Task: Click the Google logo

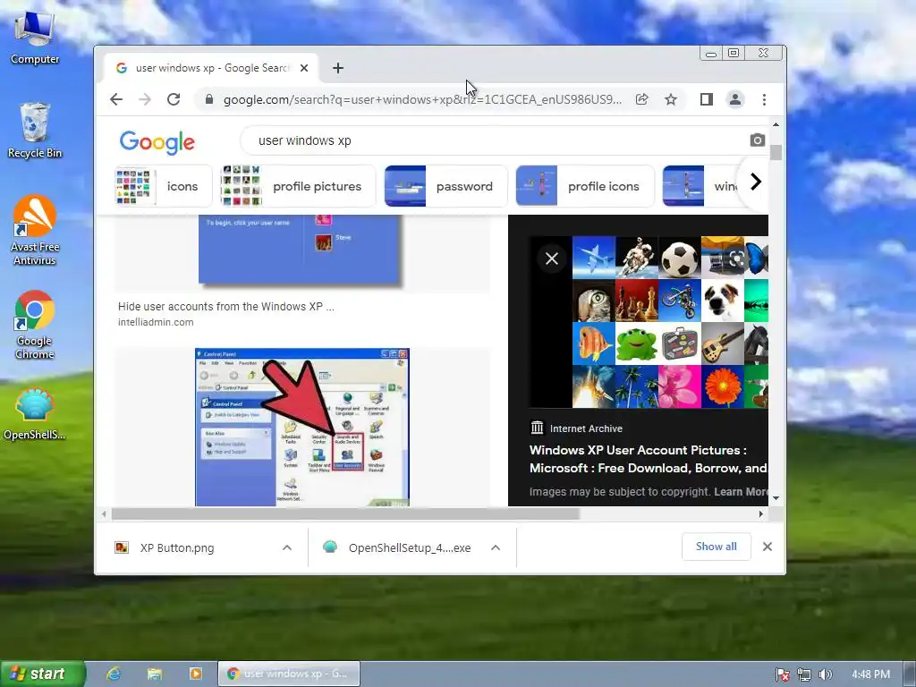Action: tap(157, 142)
